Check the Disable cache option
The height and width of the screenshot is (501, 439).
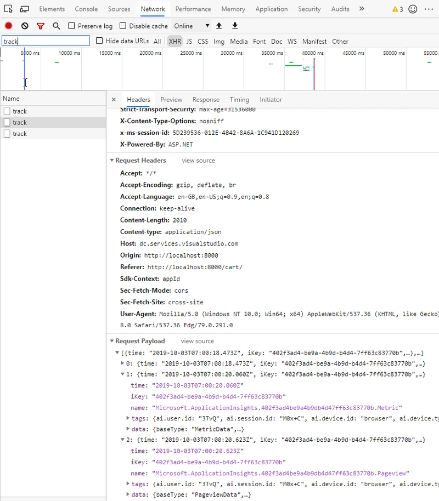123,26
